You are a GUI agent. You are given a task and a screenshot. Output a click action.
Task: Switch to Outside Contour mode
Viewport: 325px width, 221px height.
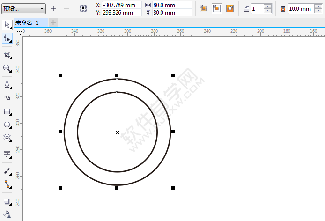230,8
